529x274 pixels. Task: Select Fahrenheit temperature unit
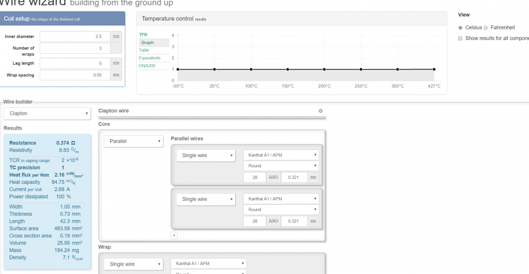[486, 28]
